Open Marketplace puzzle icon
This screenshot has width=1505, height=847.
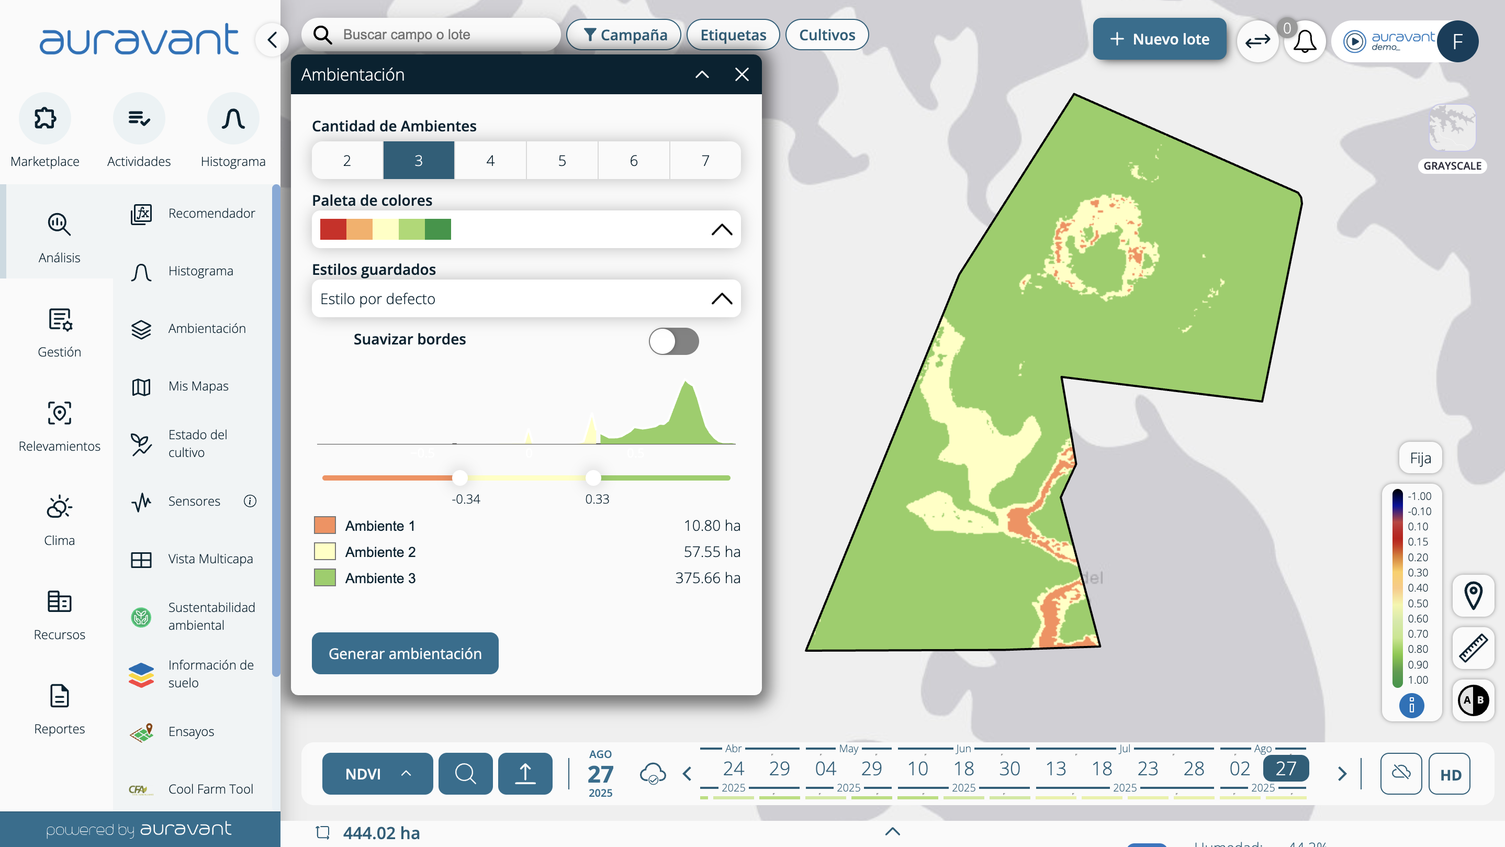pos(45,119)
